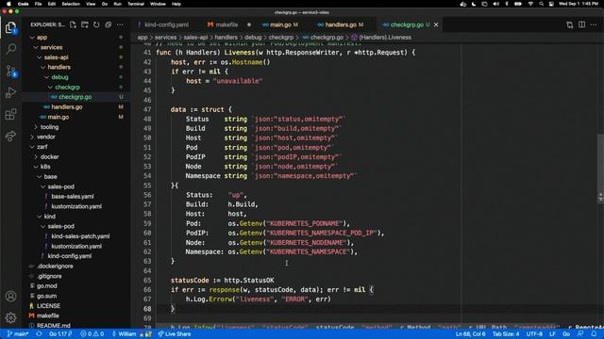This screenshot has width=604, height=339.
Task: Open the Run menu
Action: [x=117, y=4]
